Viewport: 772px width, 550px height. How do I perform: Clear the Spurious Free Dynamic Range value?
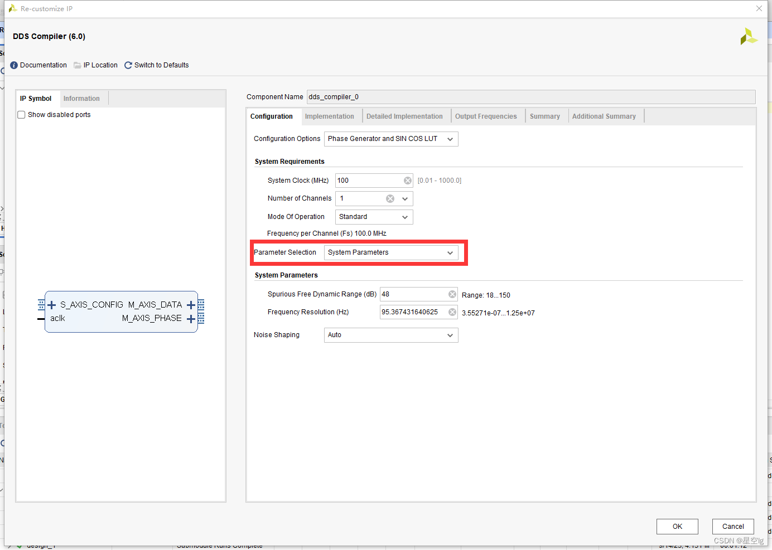[x=452, y=294]
